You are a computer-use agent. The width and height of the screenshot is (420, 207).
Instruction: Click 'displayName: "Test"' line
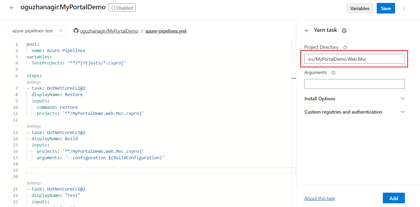click(x=56, y=195)
